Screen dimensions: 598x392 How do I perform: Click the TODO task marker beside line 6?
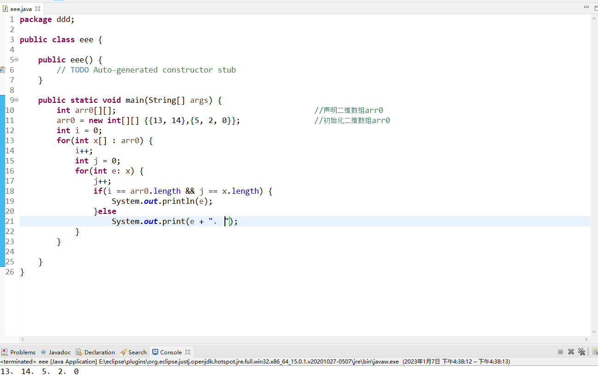point(3,69)
